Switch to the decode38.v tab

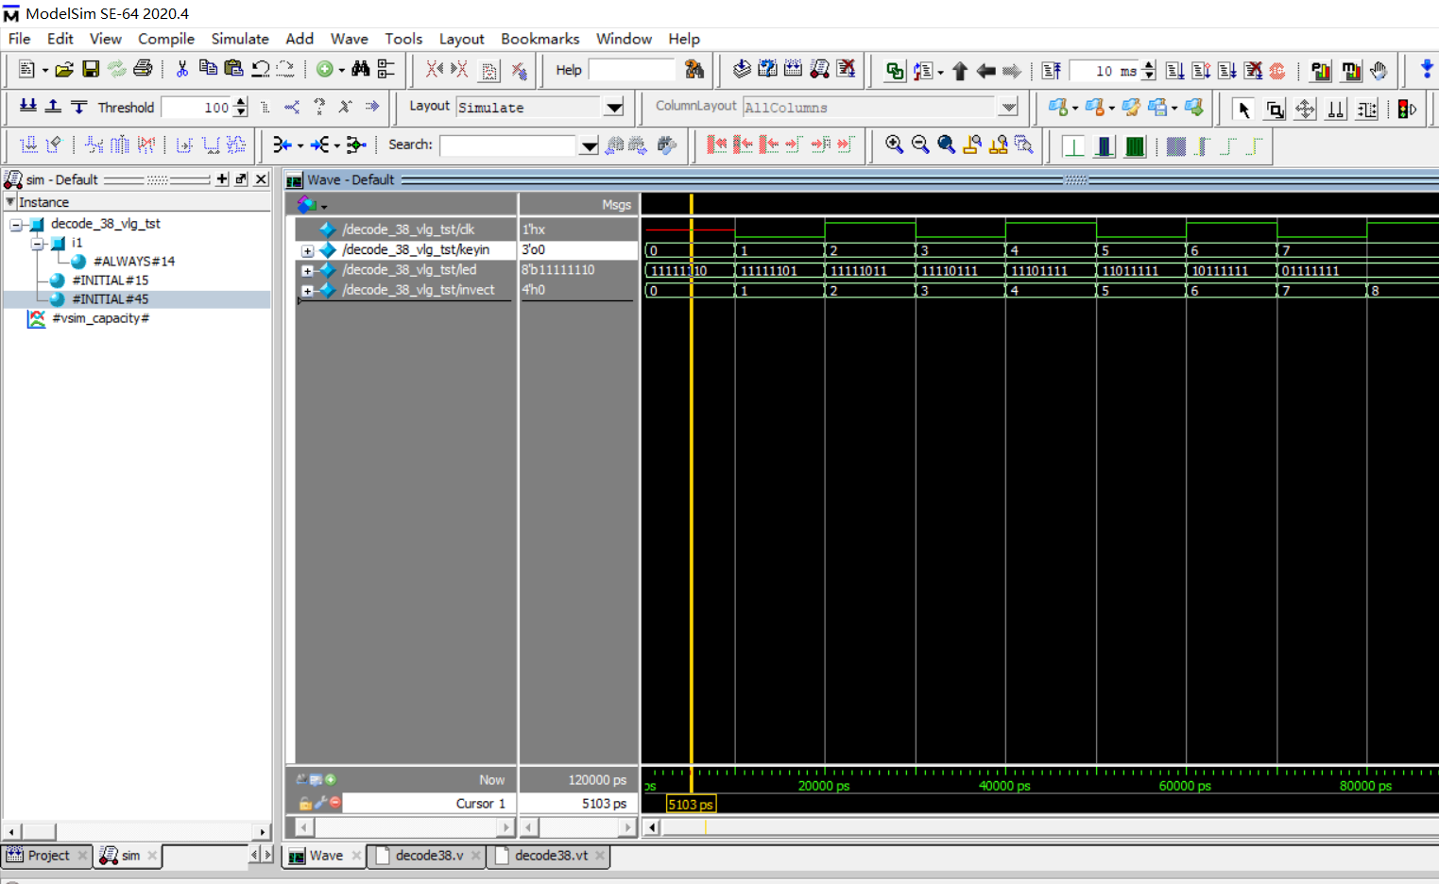pyautogui.click(x=429, y=856)
